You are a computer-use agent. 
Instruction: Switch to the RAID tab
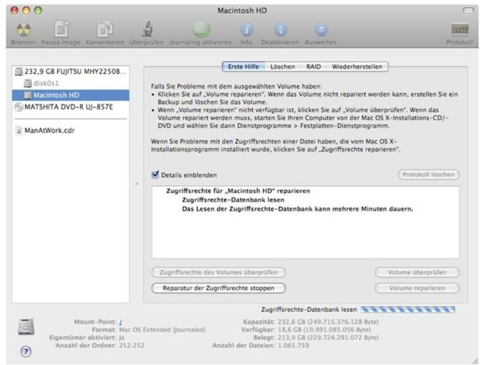[x=314, y=66]
